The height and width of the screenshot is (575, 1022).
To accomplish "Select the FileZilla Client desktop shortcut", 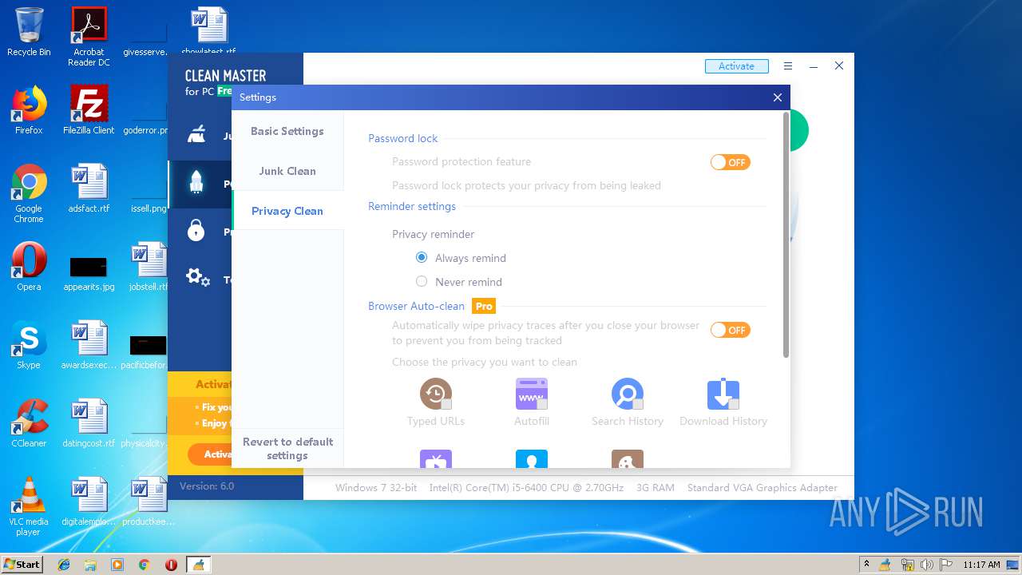I will [x=89, y=110].
